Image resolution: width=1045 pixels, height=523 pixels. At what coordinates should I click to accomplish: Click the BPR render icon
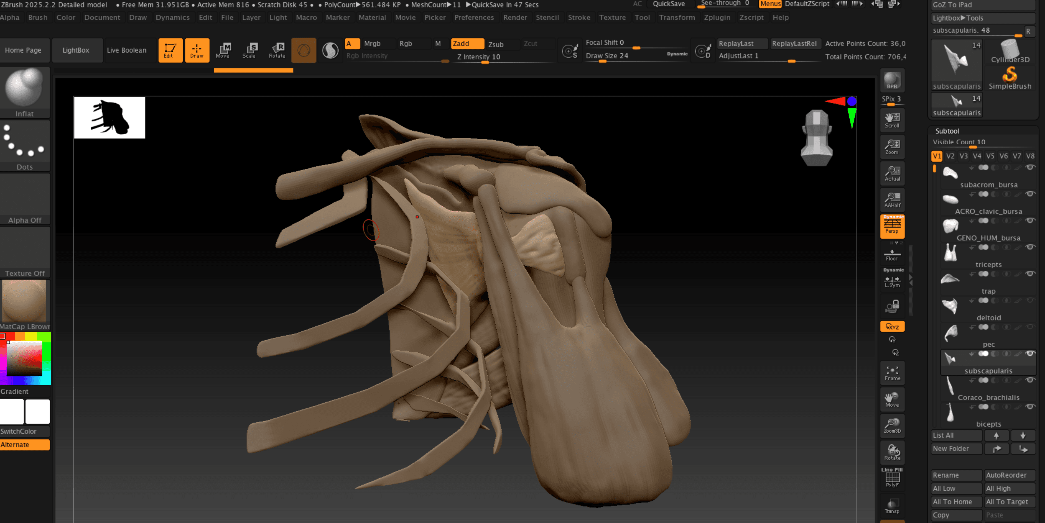[x=892, y=80]
